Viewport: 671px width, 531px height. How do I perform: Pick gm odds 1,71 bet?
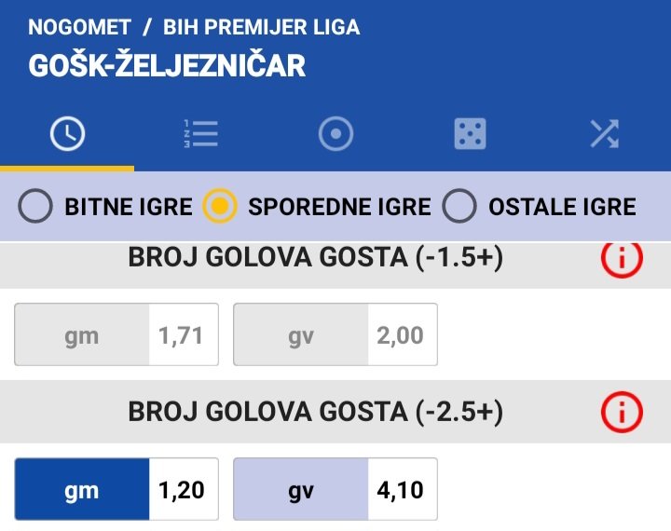click(116, 334)
